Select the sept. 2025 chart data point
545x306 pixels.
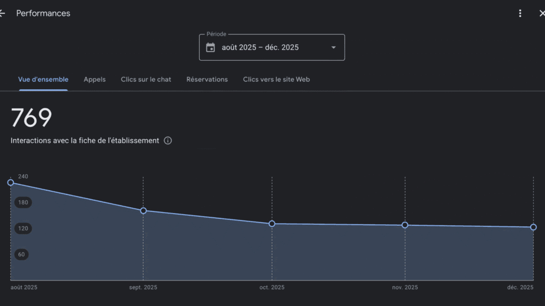[143, 210]
